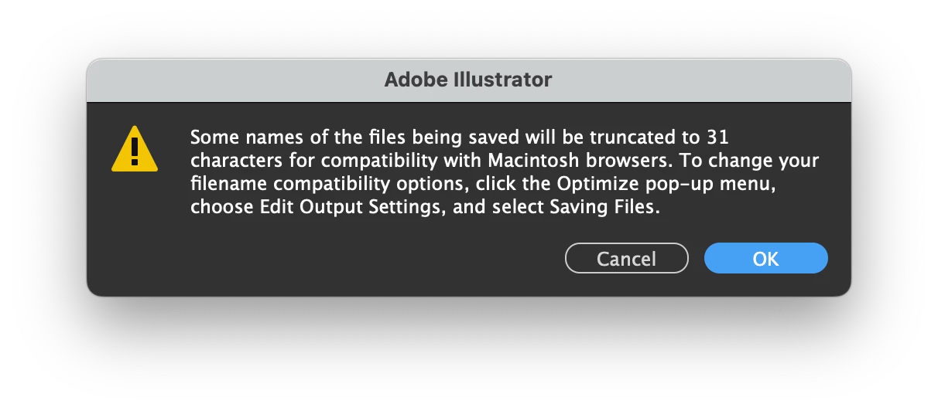This screenshot has width=938, height=411.
Task: Click the exclamation mark inside the warning icon
Action: click(x=135, y=149)
